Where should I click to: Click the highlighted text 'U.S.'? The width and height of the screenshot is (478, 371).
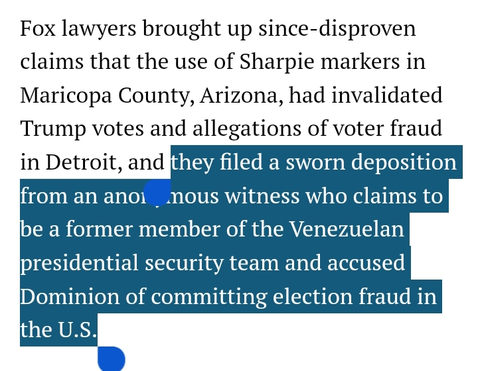click(77, 329)
